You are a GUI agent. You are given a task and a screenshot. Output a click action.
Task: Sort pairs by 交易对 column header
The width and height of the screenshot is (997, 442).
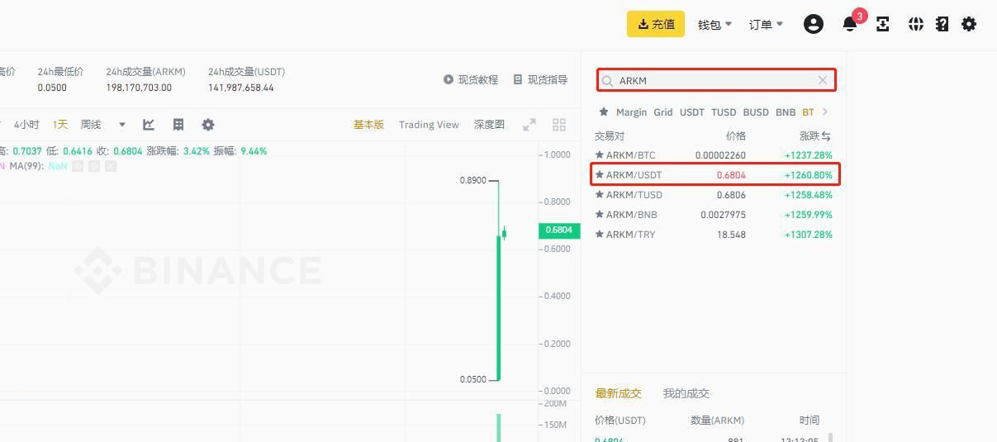[x=610, y=135]
